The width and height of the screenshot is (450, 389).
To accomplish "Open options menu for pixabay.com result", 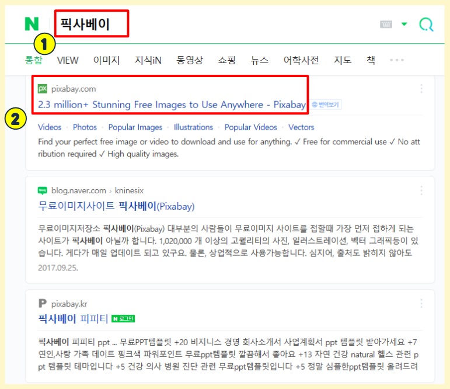I will point(421,89).
